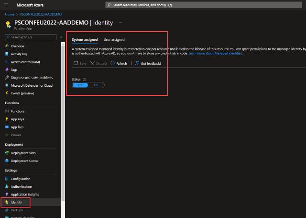The image size is (306, 218).
Task: Click the Deployment Center cube icon
Action: (7, 161)
